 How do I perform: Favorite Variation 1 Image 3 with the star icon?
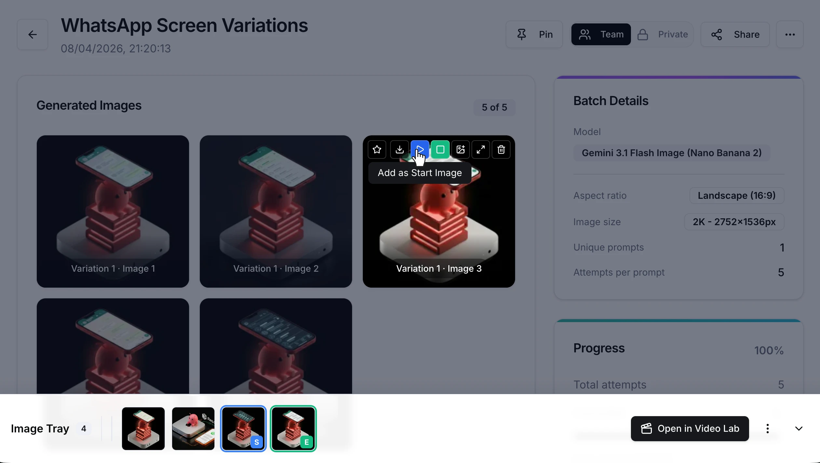pyautogui.click(x=377, y=150)
